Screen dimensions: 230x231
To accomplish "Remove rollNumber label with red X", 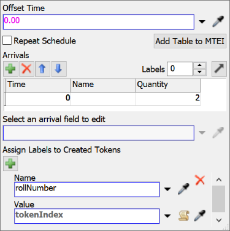I will pyautogui.click(x=200, y=180).
